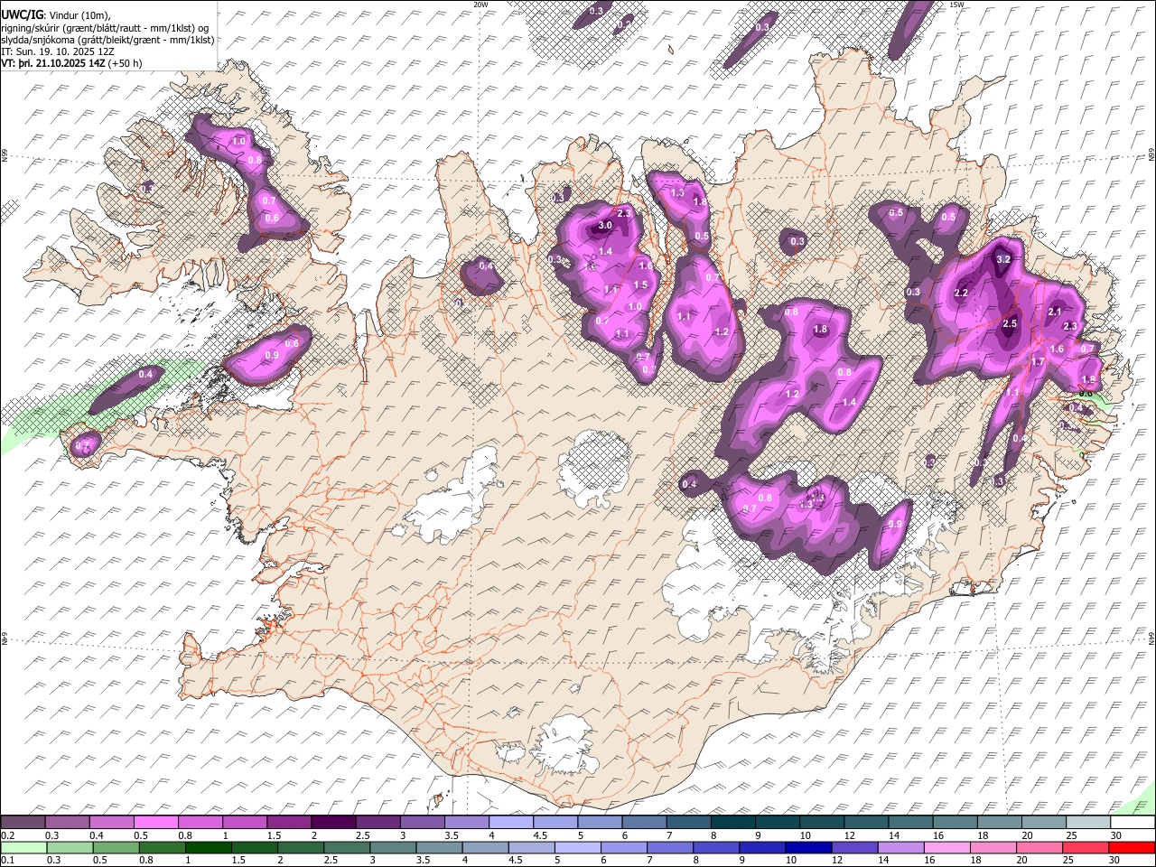Select upper legend swatch between 1 and 1.5

(x=245, y=823)
